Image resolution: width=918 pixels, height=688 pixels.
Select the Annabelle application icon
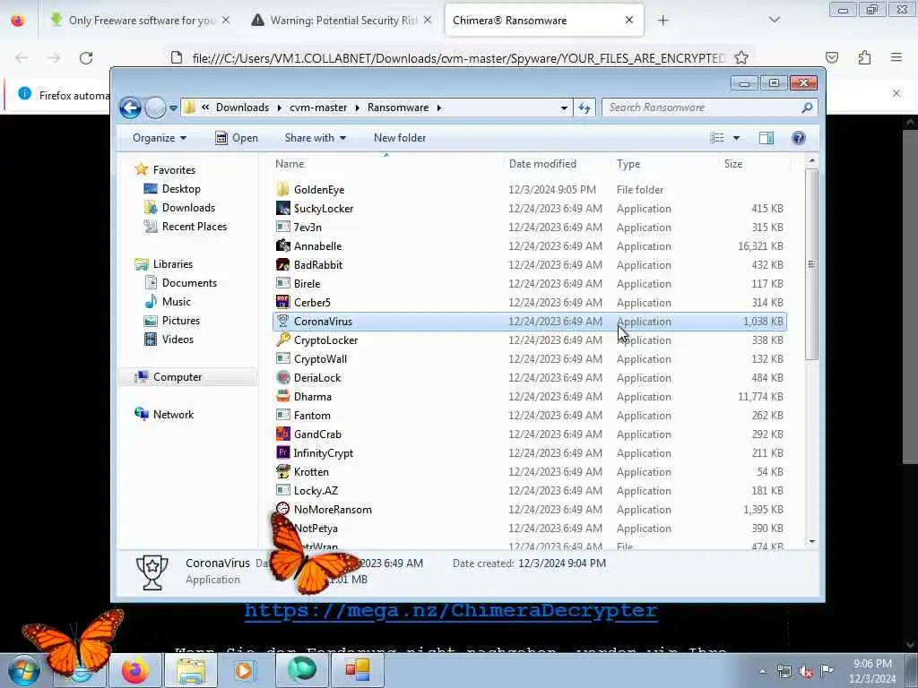282,245
